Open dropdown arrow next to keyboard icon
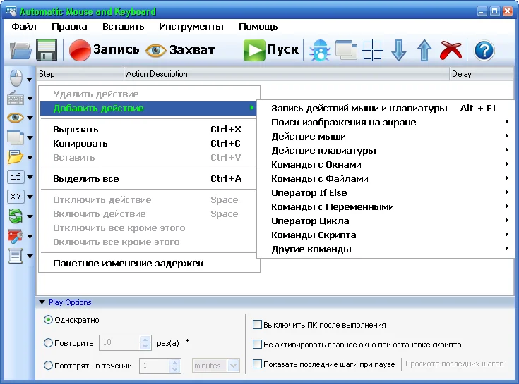Viewport: 519px width, 384px height. (30, 99)
